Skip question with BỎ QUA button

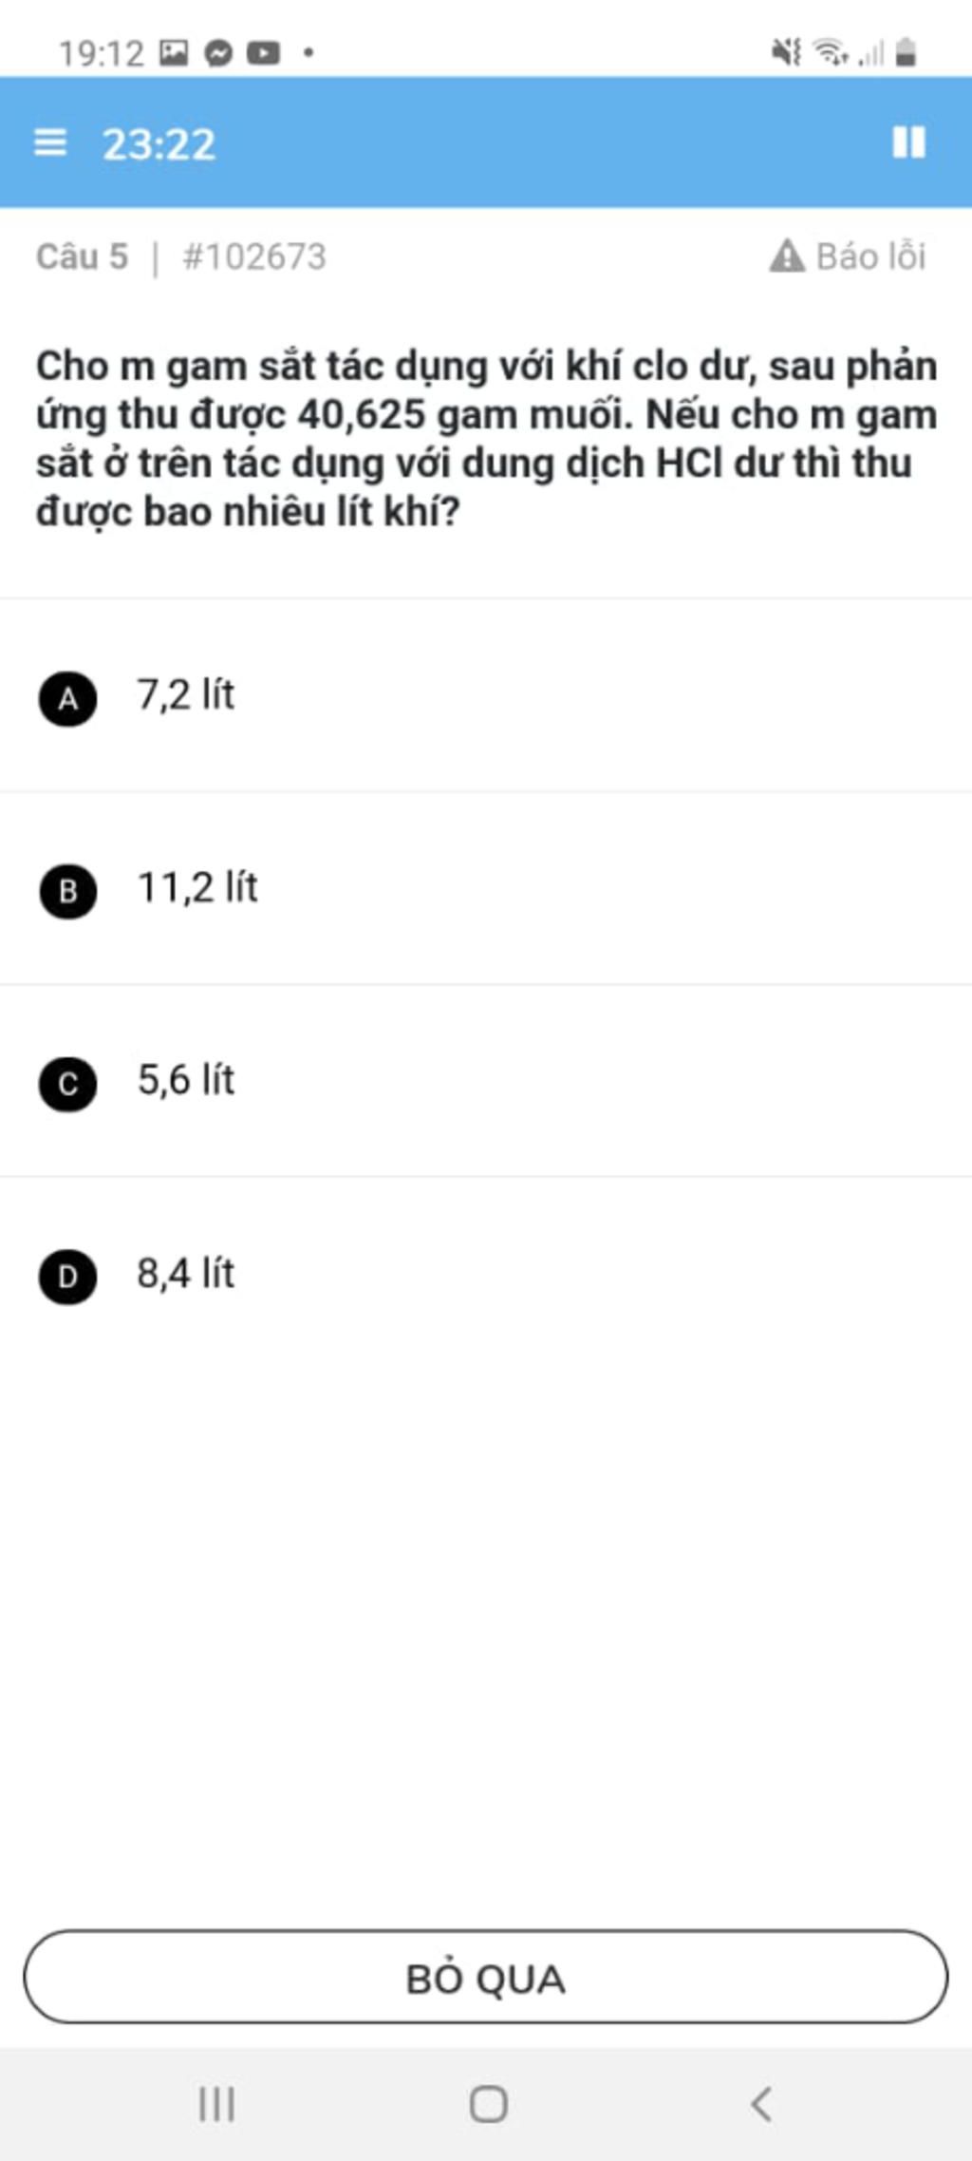pyautogui.click(x=486, y=1977)
